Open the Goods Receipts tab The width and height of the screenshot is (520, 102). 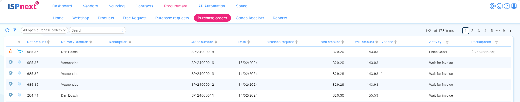click(x=250, y=18)
